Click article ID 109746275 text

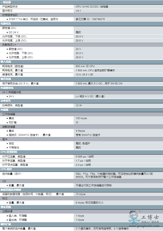click(x=90, y=19)
